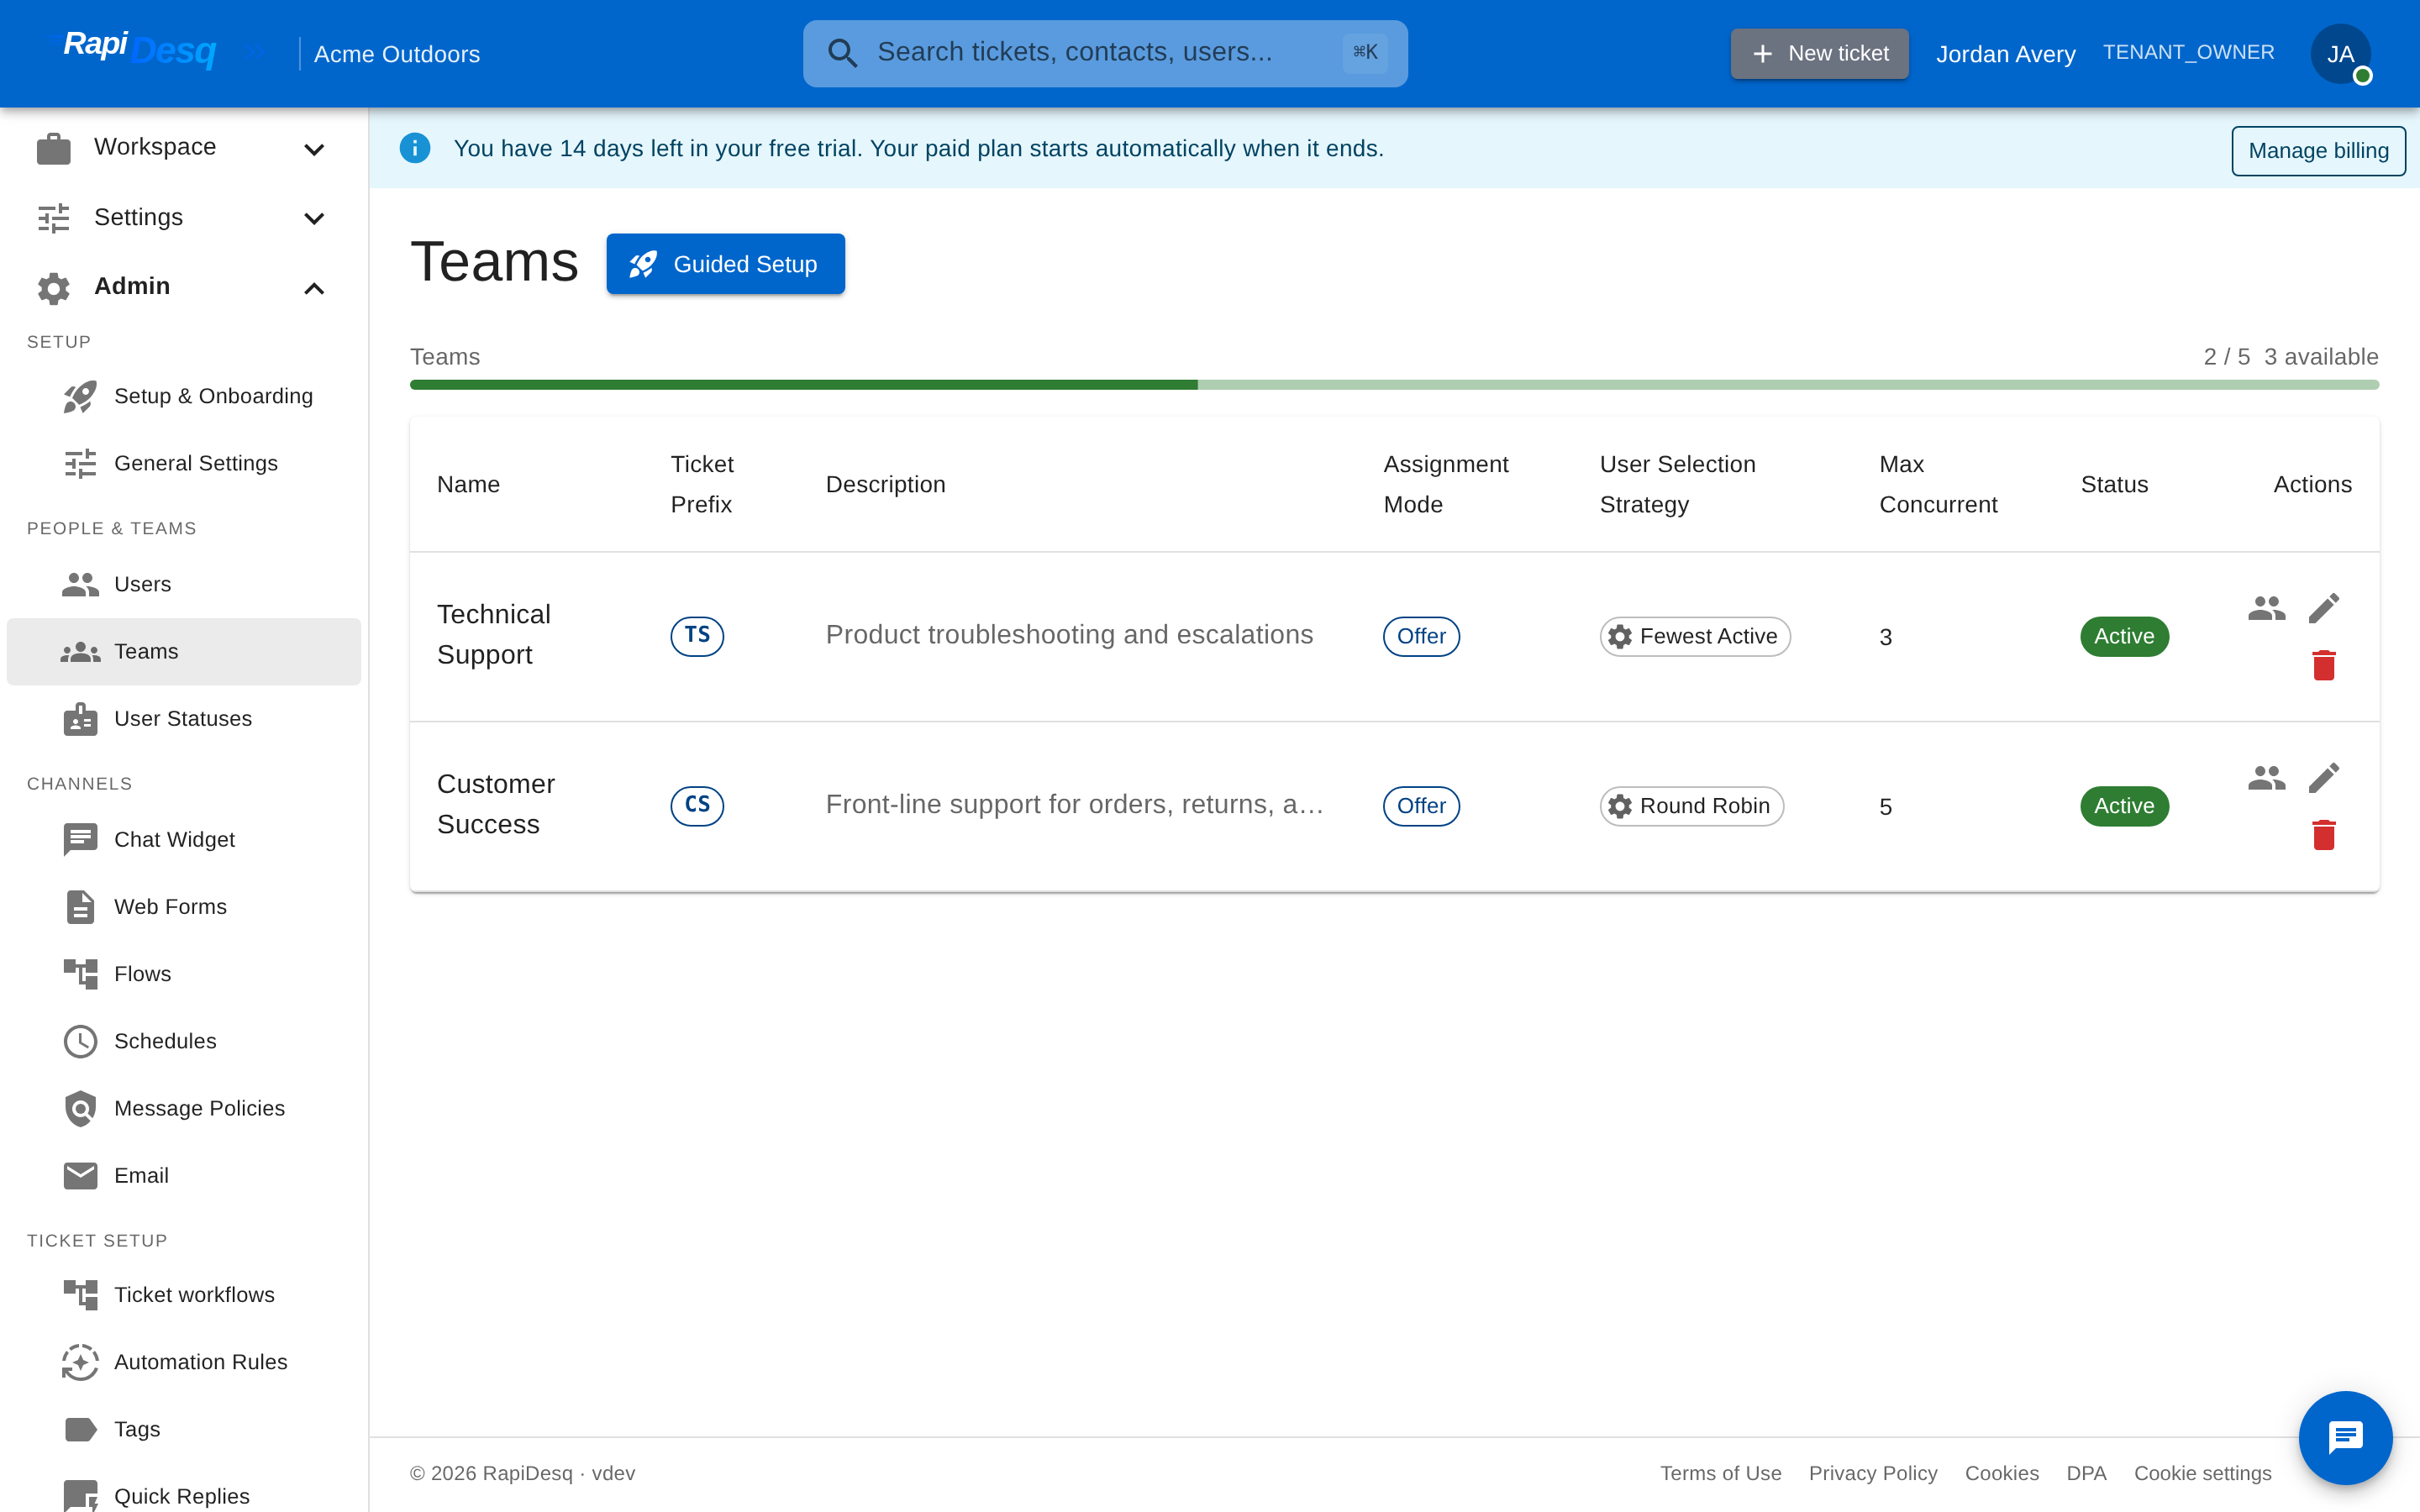Click the CS ticket prefix badge

point(697,806)
